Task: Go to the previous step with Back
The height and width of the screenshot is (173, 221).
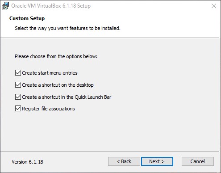Action: coord(124,161)
